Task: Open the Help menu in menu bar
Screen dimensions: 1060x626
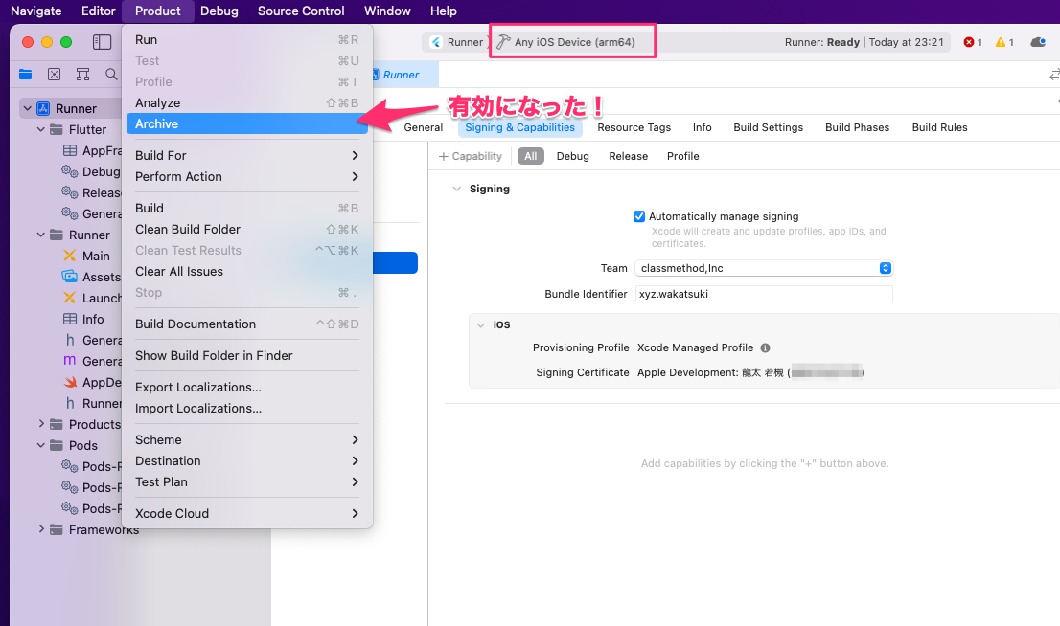Action: pos(444,11)
